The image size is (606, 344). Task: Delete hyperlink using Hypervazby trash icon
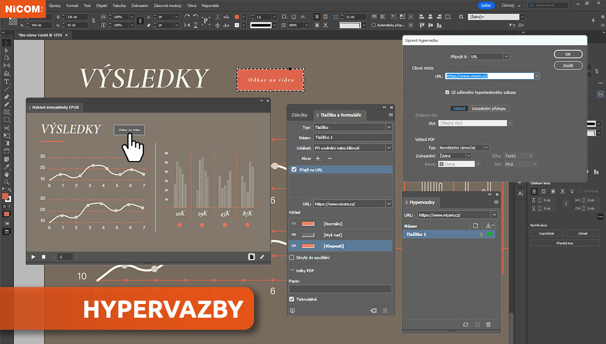point(488,325)
